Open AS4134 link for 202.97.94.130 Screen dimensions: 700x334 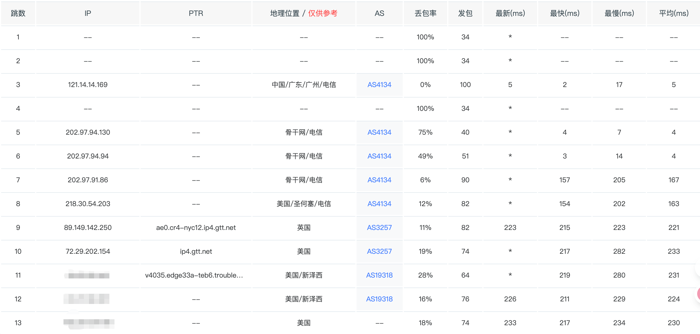click(x=379, y=132)
